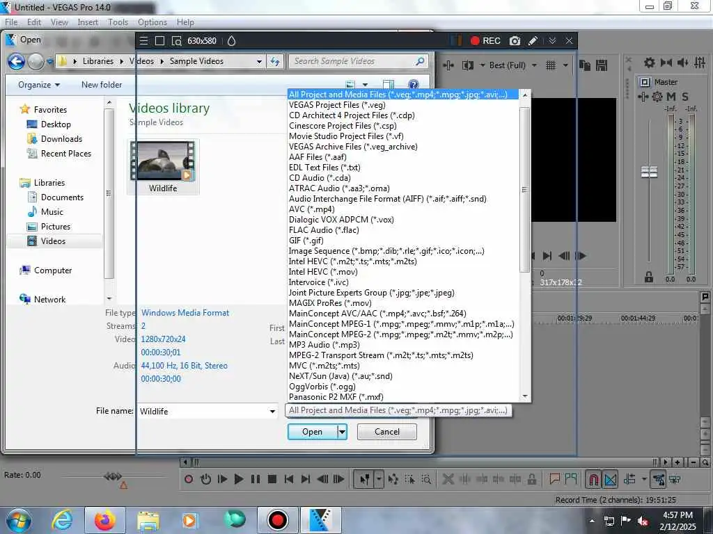Create a New folder

(x=102, y=85)
